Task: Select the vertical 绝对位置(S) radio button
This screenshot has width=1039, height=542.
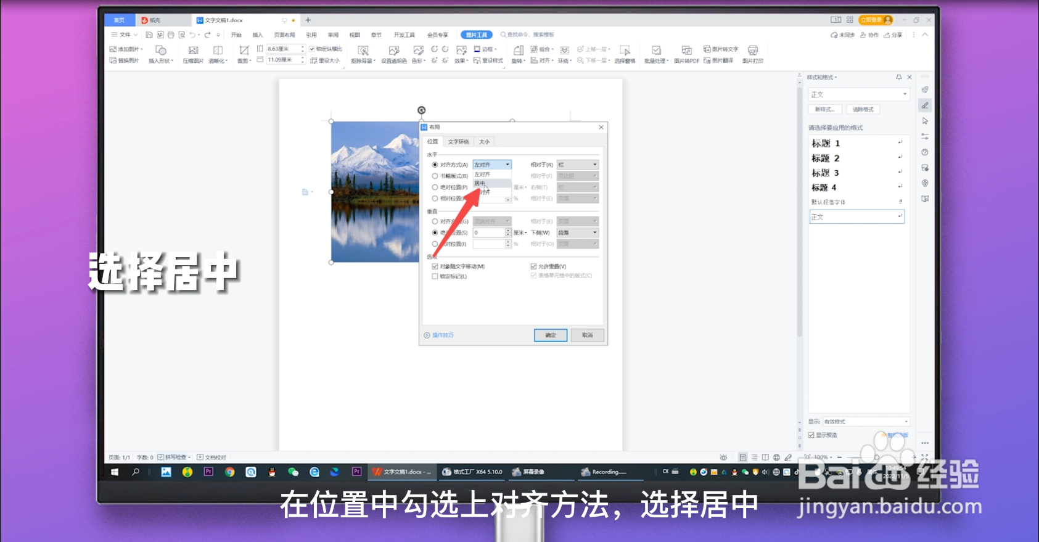Action: point(435,232)
